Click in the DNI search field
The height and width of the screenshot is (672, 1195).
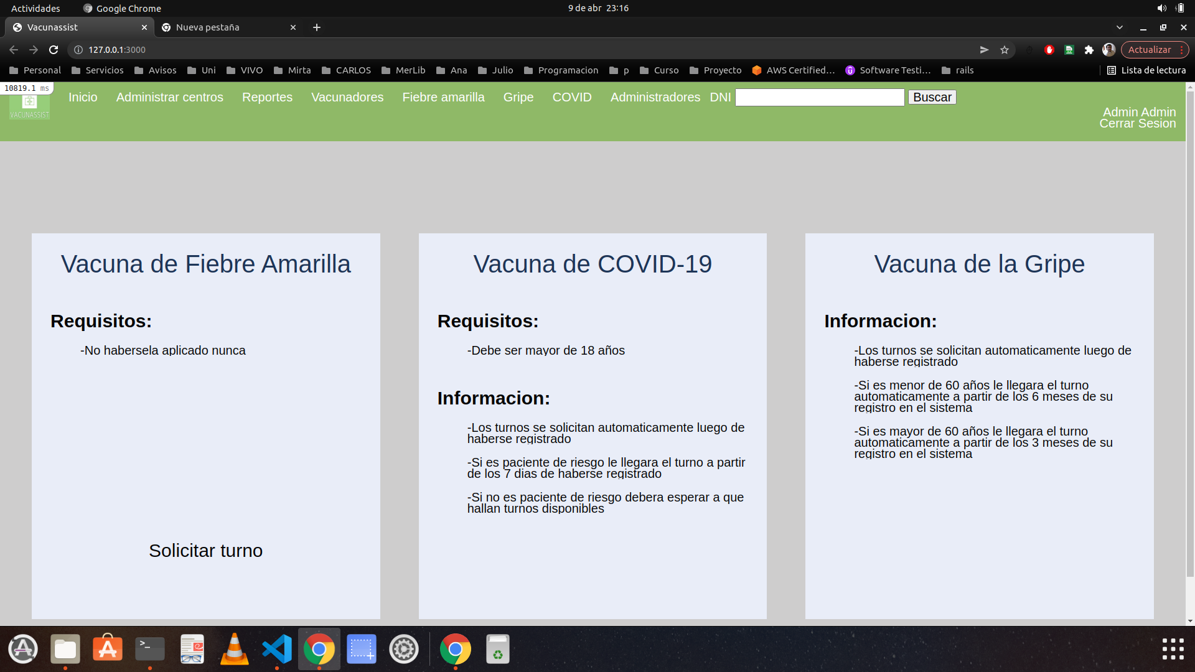pyautogui.click(x=819, y=97)
